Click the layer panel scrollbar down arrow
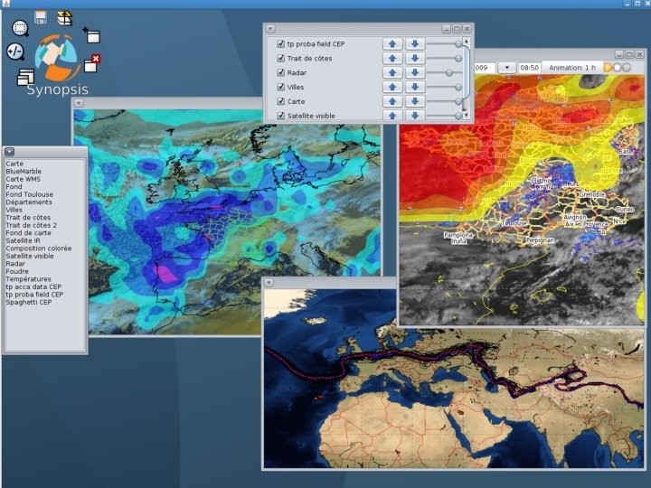Image resolution: width=651 pixels, height=488 pixels. click(x=466, y=116)
